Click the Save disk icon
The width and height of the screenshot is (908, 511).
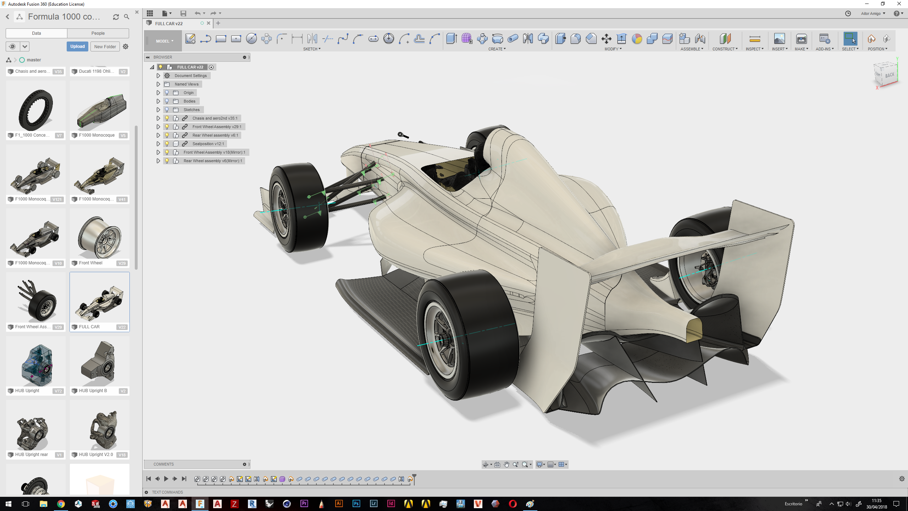[183, 13]
